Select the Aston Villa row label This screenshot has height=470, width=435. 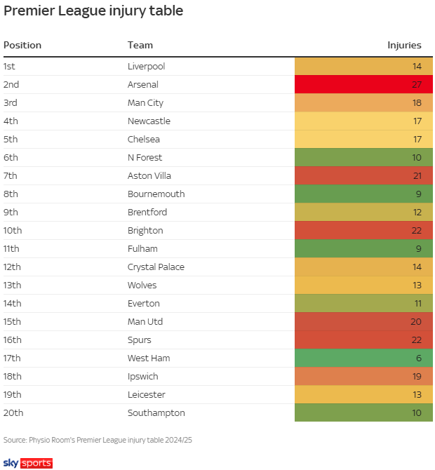149,176
